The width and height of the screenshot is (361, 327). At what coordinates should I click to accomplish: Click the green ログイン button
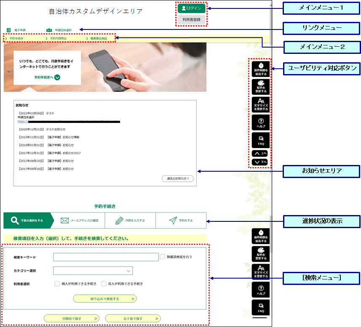tap(191, 8)
